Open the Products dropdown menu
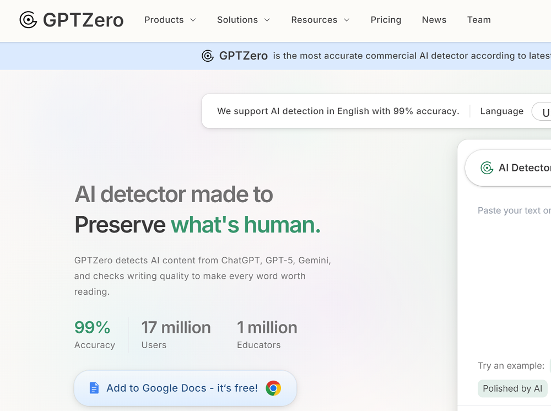This screenshot has height=411, width=551. click(x=170, y=20)
